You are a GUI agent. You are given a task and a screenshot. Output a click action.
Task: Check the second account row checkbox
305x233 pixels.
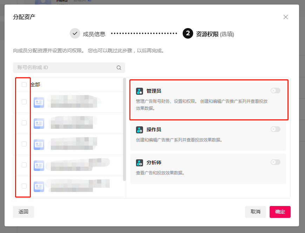click(24, 123)
